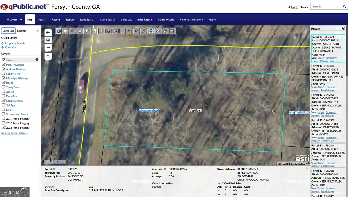Open the Print tool on the map toolbar

coord(165,31)
